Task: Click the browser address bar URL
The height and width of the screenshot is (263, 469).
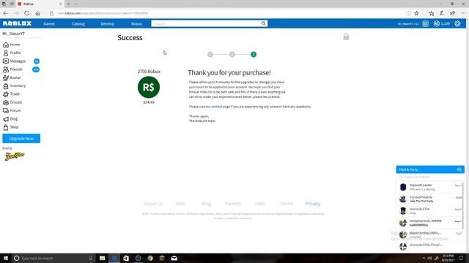Action: pos(103,13)
